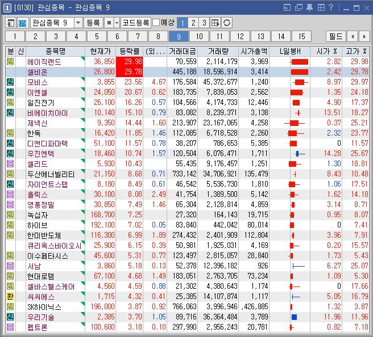Select stock 녹십자 in the list
Screen dimensions: 373x337
(38, 215)
